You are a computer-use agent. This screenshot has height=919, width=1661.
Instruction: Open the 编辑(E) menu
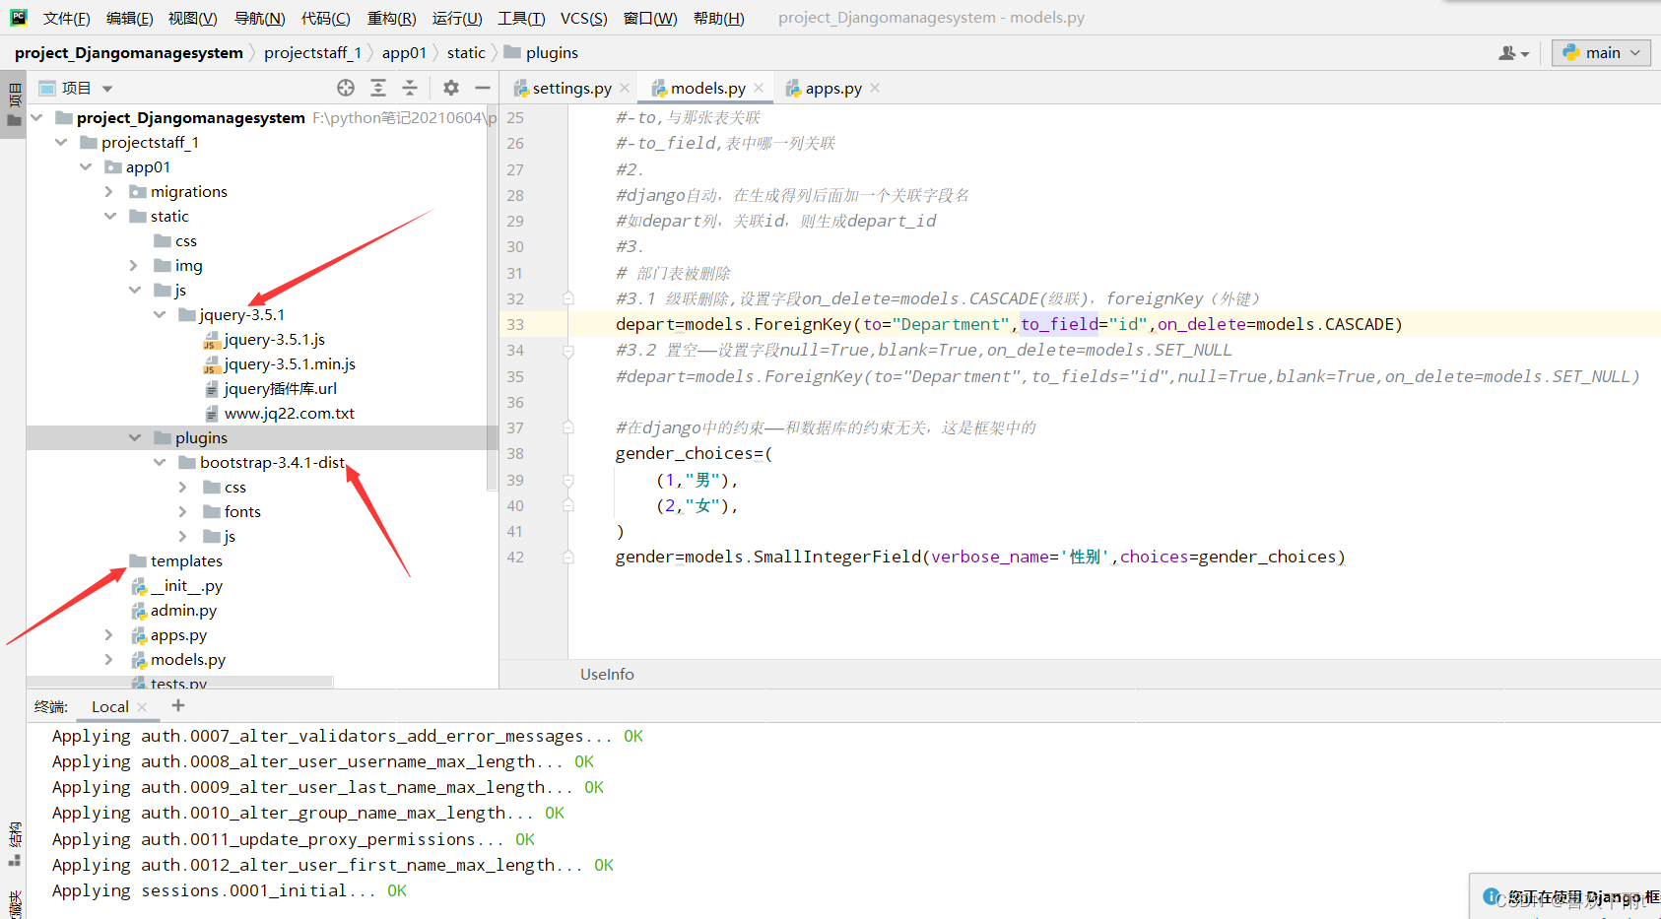tap(130, 18)
